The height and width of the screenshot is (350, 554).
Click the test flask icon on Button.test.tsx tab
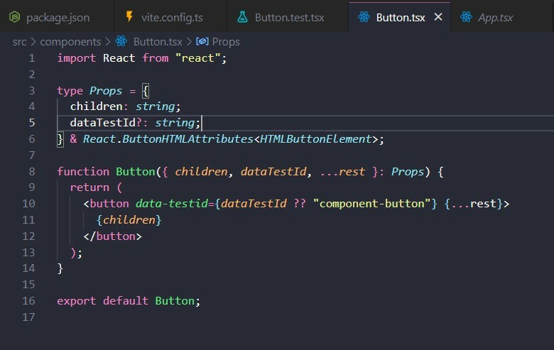[243, 16]
